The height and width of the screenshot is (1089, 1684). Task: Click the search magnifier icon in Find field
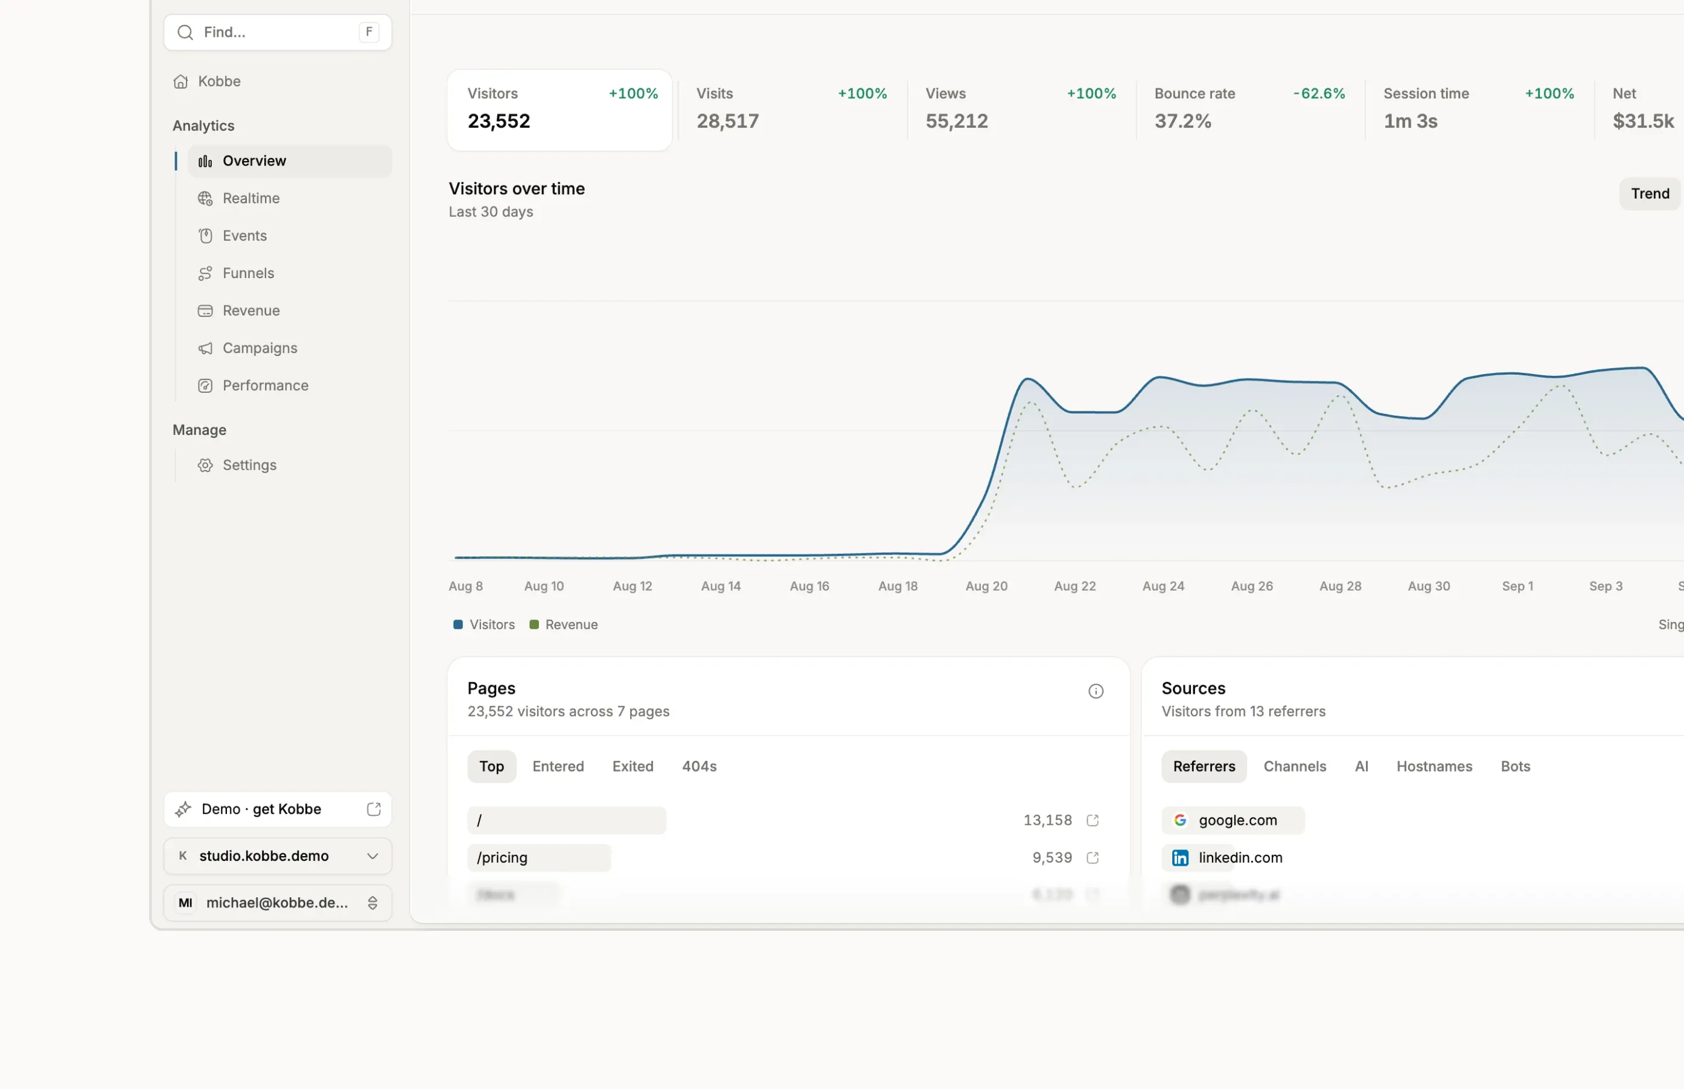185,33
